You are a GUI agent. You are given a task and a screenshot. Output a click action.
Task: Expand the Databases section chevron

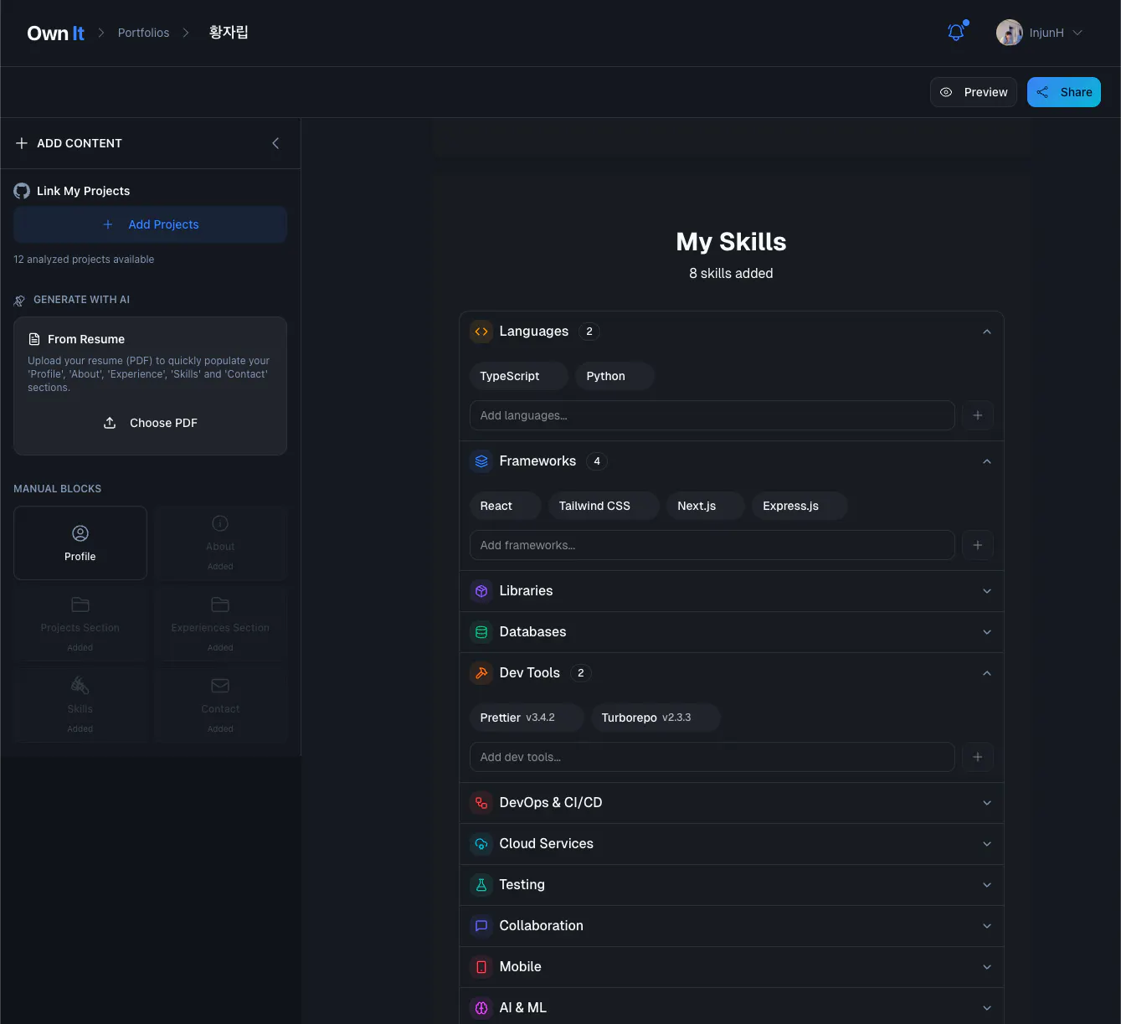point(987,632)
